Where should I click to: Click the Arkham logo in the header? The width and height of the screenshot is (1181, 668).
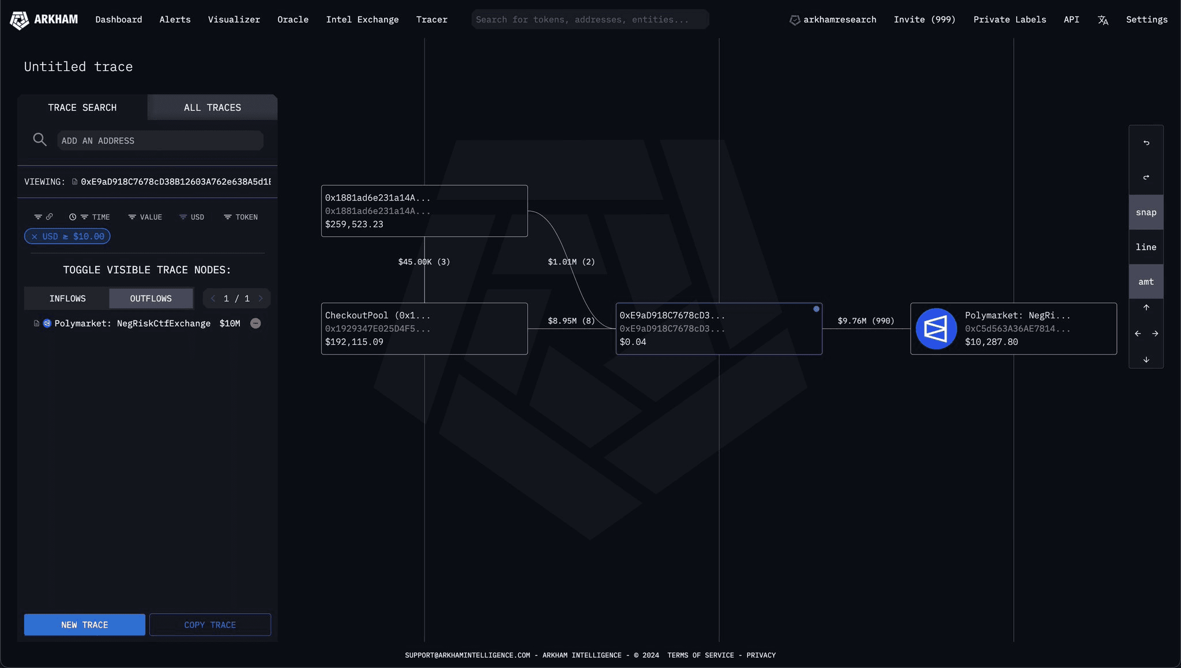[x=44, y=20]
